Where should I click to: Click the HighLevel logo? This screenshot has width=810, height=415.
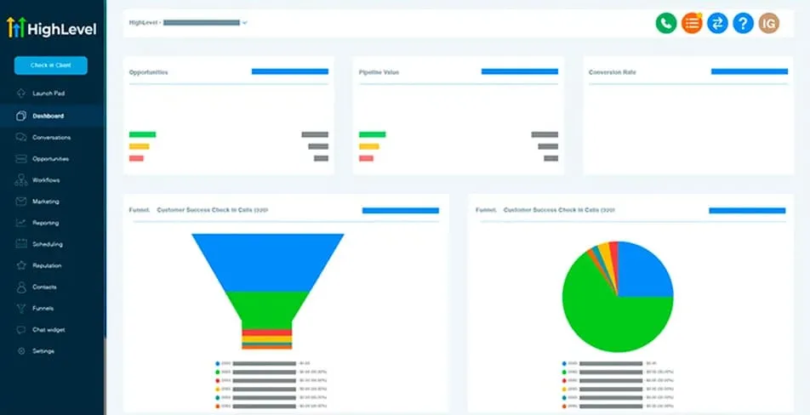[51, 29]
